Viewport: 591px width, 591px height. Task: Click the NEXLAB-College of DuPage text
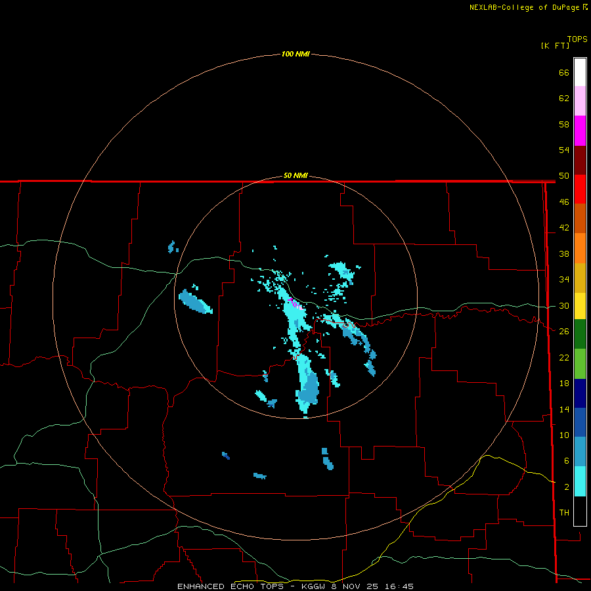click(x=525, y=7)
